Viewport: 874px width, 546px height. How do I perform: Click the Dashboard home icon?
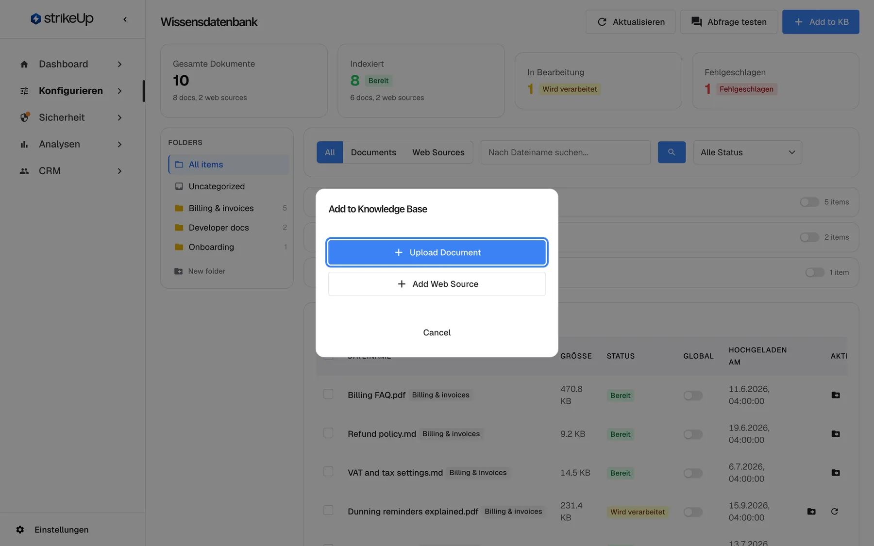(24, 64)
